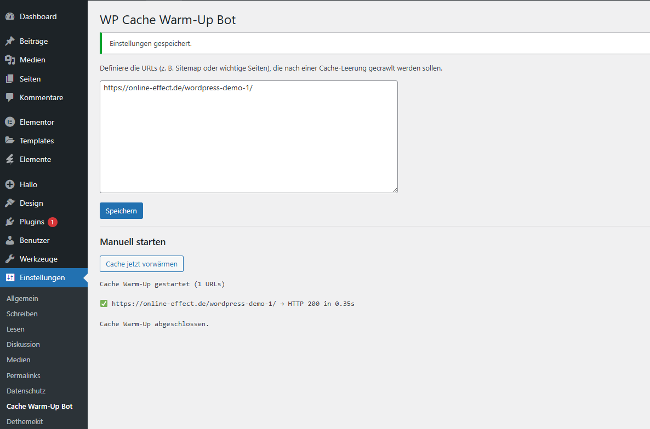This screenshot has width=650, height=429.
Task: Click the Benutzer user icon
Action: [x=10, y=240]
